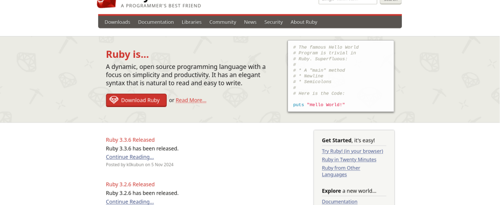Click 'A PROGRAMMER'S BEST FRIEND' tagline
500x205 pixels.
pos(161,6)
